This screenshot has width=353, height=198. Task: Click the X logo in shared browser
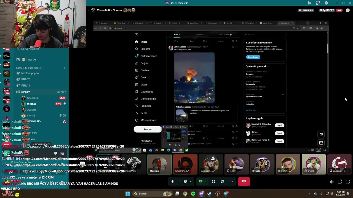click(137, 35)
